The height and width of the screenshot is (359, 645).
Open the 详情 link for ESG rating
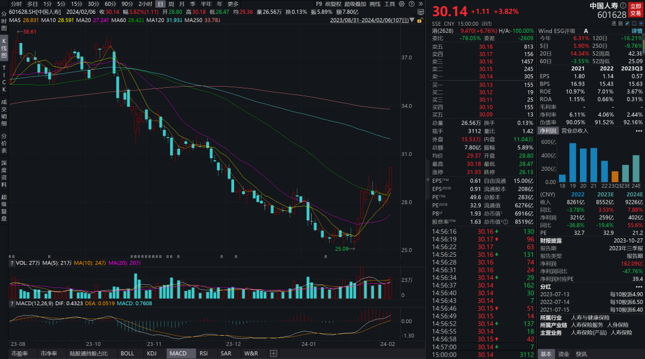(x=637, y=30)
